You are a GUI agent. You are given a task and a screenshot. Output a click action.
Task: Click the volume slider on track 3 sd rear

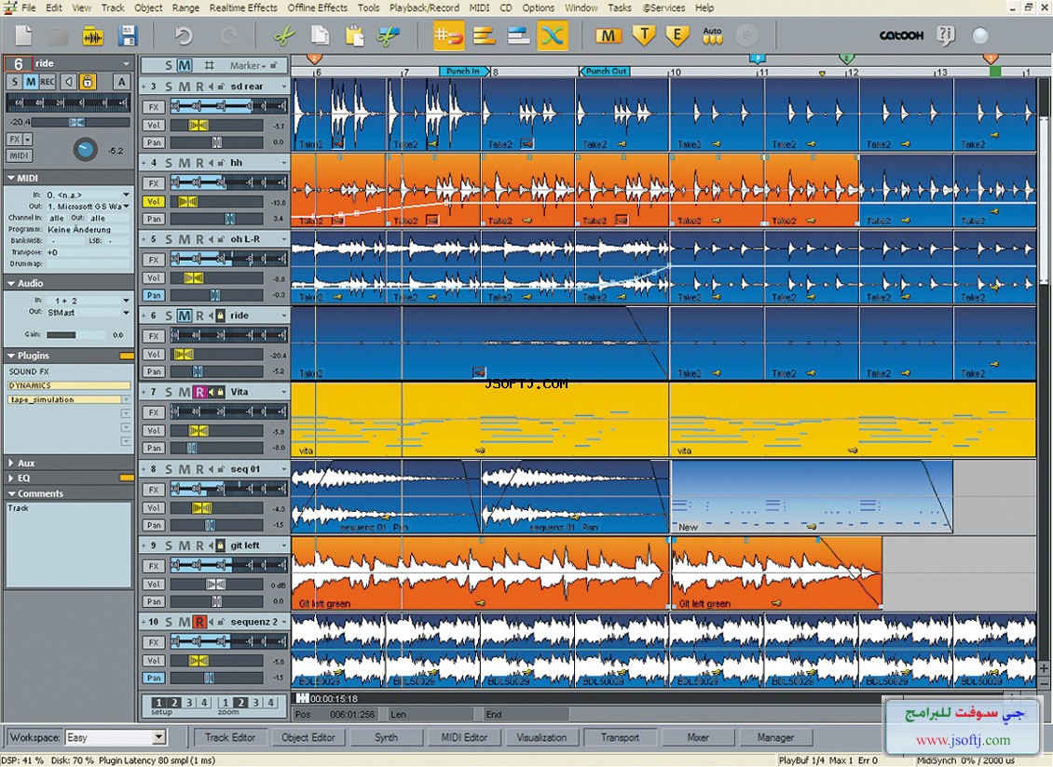point(216,126)
